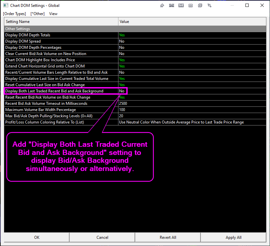
Task: Toggle Display DOM Depth Percentages No value
Action: pos(192,47)
